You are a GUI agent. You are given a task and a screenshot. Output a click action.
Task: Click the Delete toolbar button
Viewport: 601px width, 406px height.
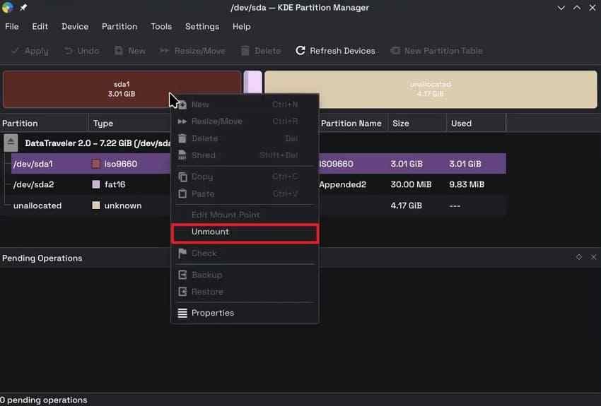tap(261, 51)
